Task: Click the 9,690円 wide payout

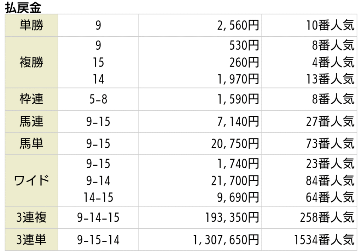Action: point(238,197)
